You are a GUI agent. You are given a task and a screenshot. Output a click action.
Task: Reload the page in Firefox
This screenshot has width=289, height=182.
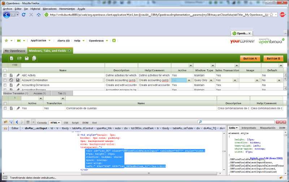pos(23,14)
